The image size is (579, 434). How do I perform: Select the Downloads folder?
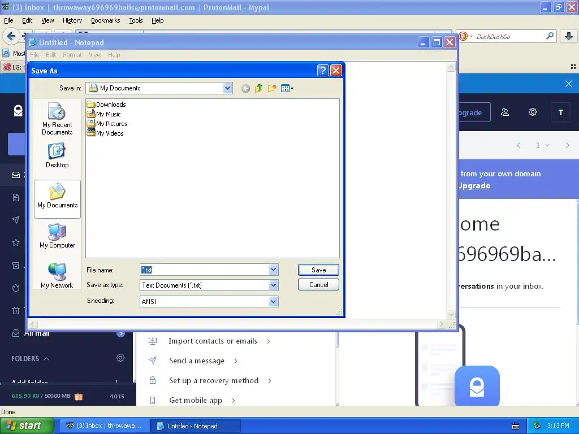pos(106,105)
